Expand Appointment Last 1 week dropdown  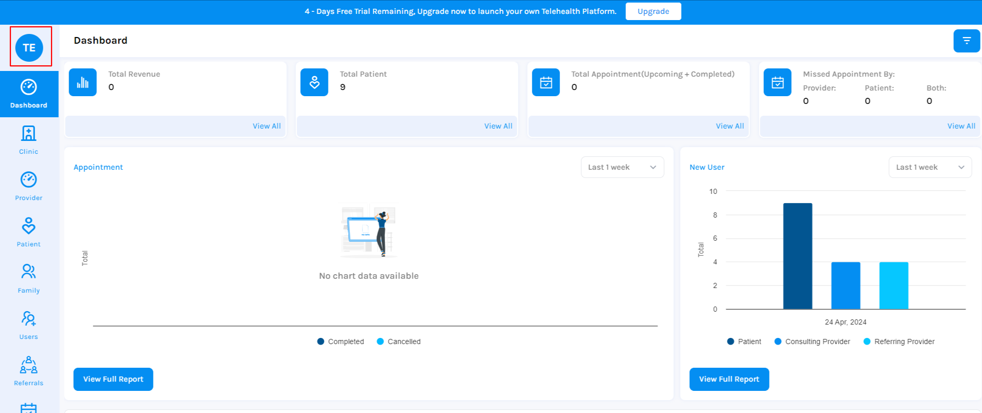pyautogui.click(x=622, y=167)
